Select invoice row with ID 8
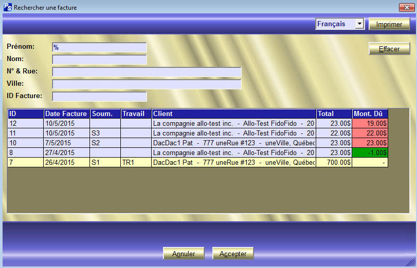Screen dimensions: 417x268 [x=197, y=152]
